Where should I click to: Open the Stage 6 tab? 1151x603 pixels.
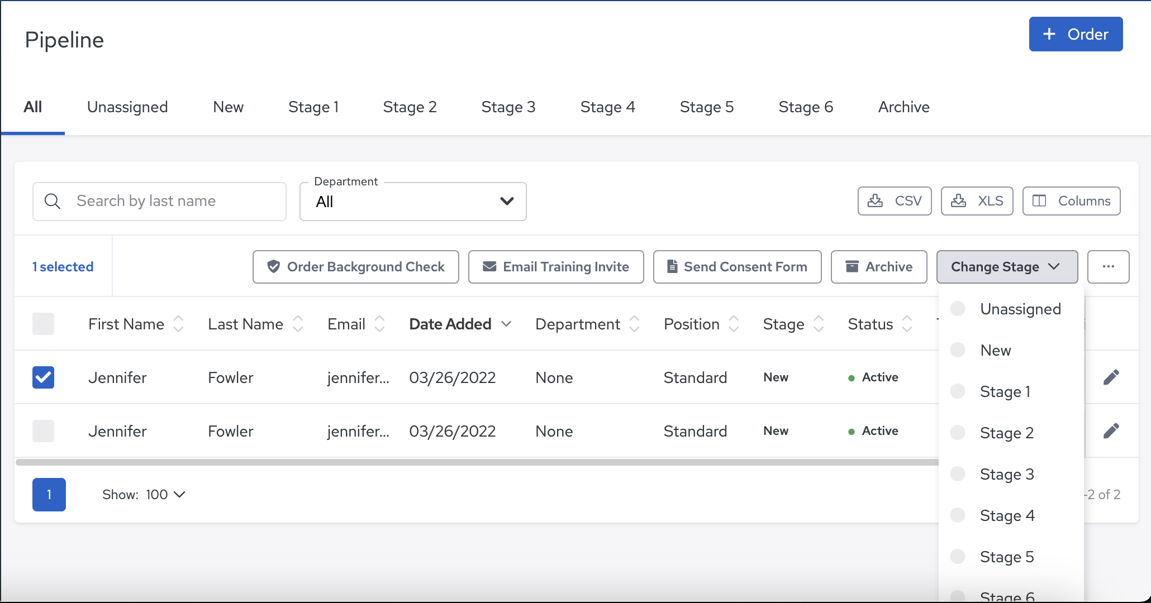tap(806, 107)
